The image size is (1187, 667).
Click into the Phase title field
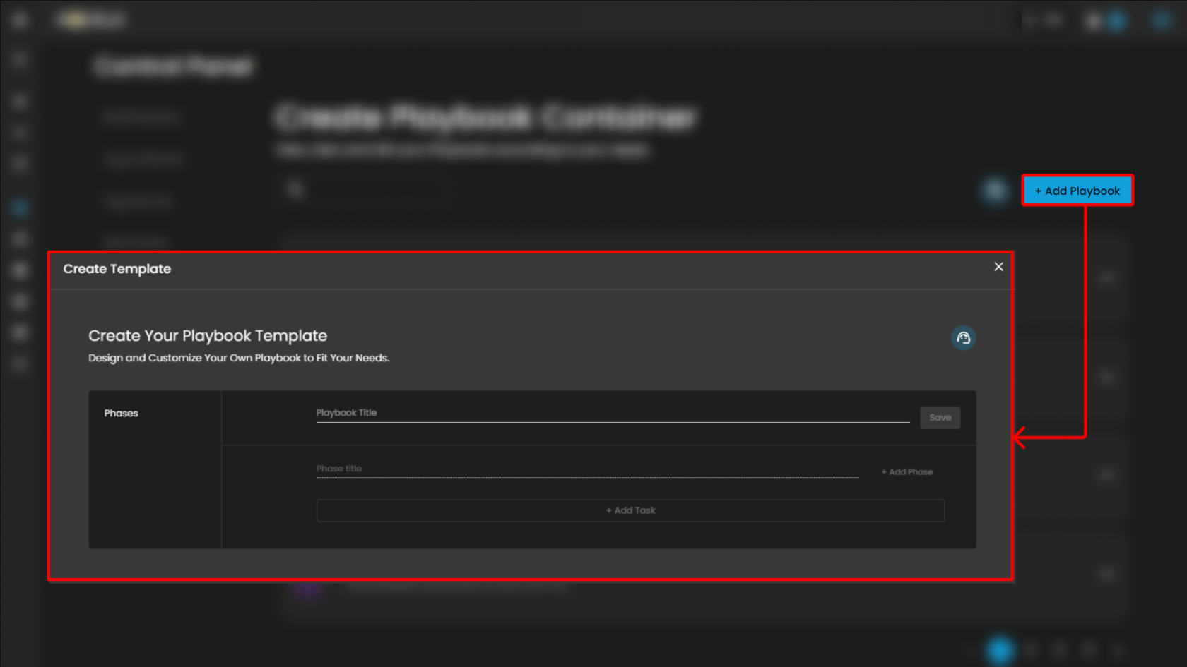586,469
